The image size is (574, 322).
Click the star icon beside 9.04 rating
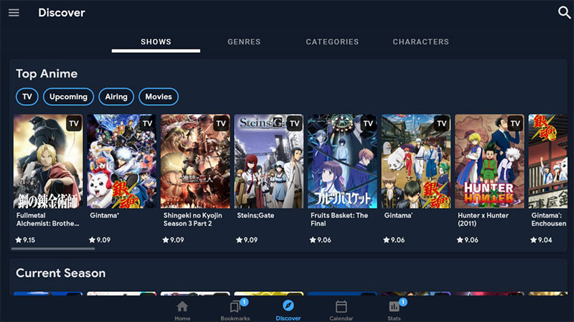click(x=534, y=240)
